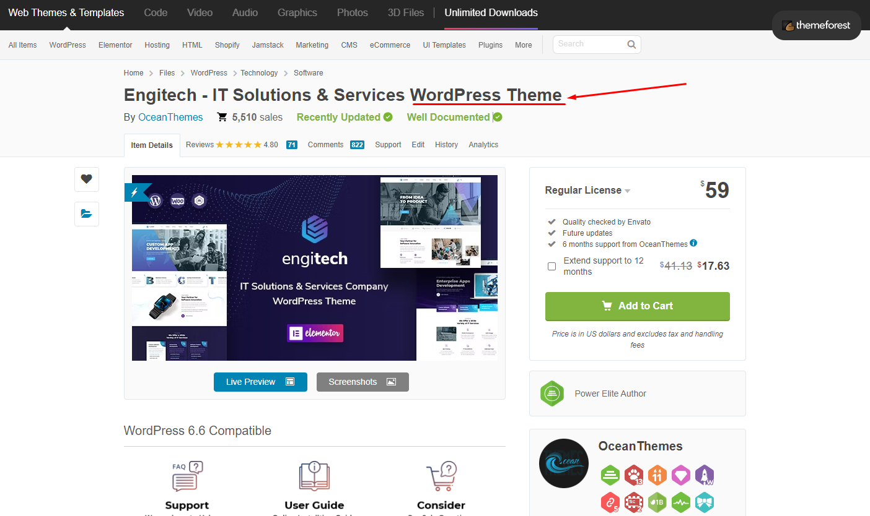
Task: Click the green 1B badge
Action: pyautogui.click(x=657, y=502)
